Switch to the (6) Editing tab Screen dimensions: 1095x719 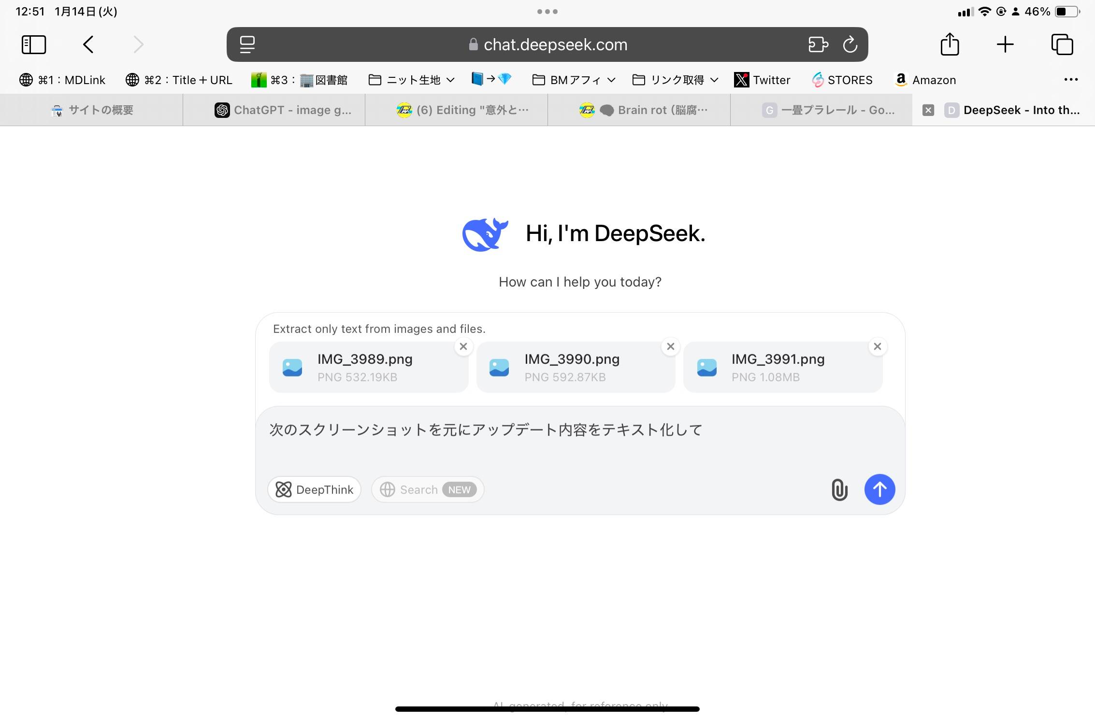click(x=457, y=110)
